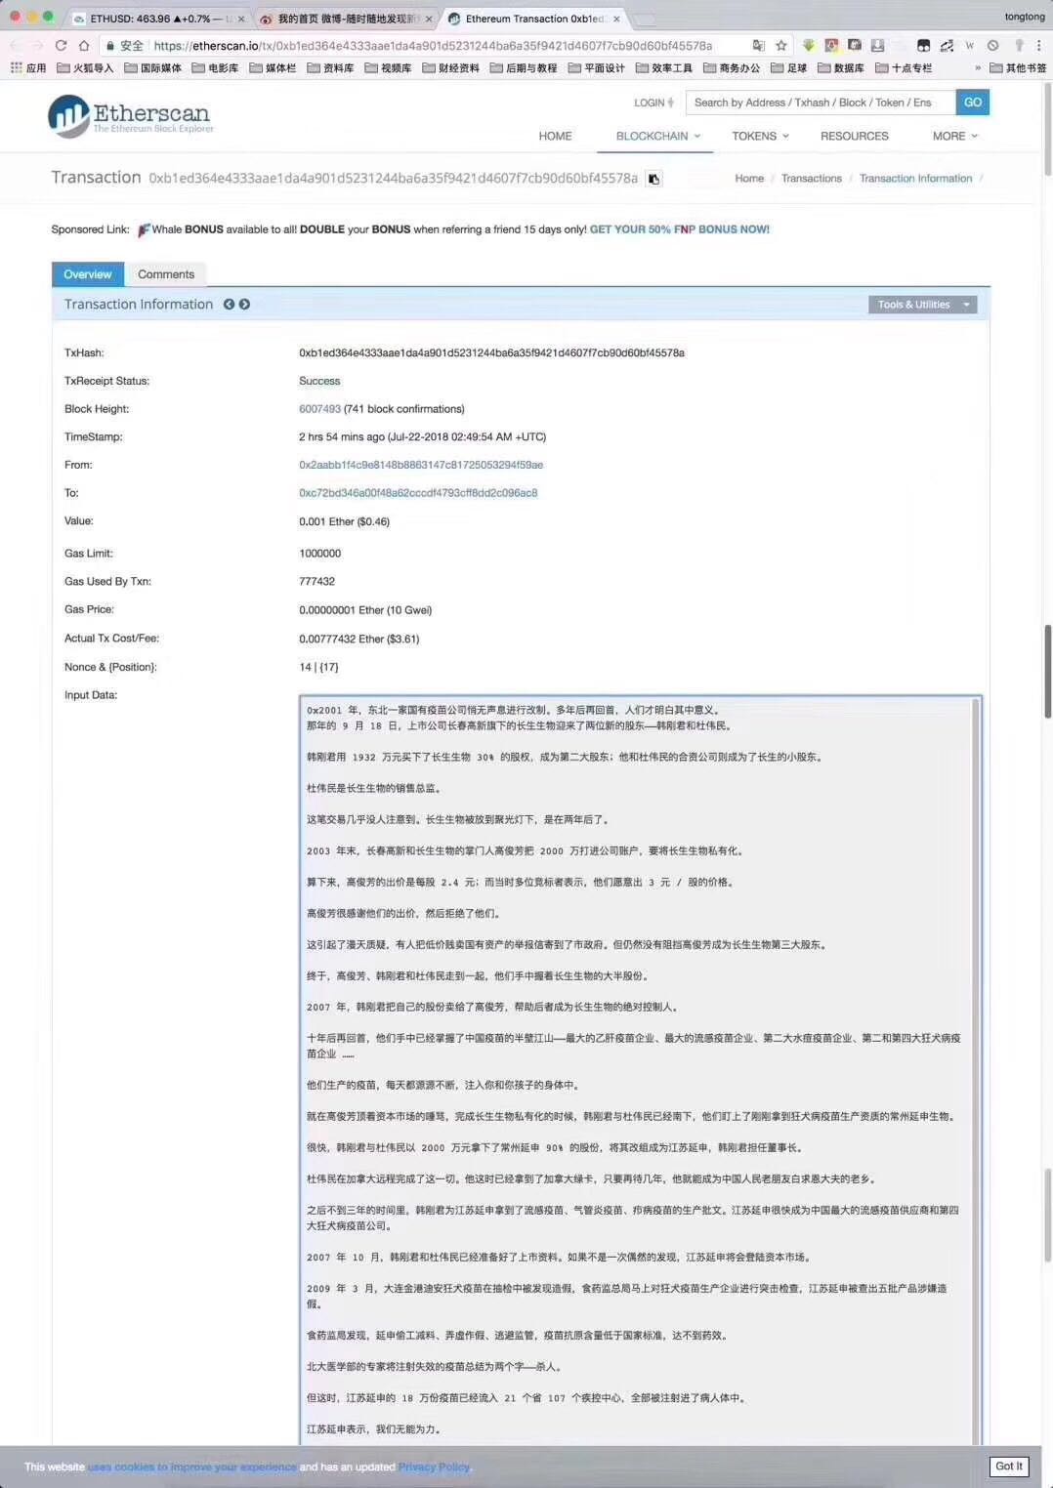The height and width of the screenshot is (1488, 1053).
Task: Open Tools & Utilities dropdown
Action: tap(922, 305)
